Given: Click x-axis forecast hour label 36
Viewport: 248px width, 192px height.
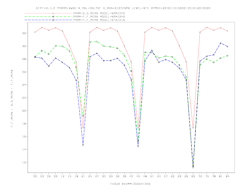Looking at the screenshot, I should click(117, 176).
